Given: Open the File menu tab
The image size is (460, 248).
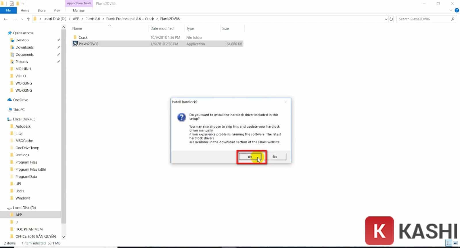Looking at the screenshot, I should (8, 10).
